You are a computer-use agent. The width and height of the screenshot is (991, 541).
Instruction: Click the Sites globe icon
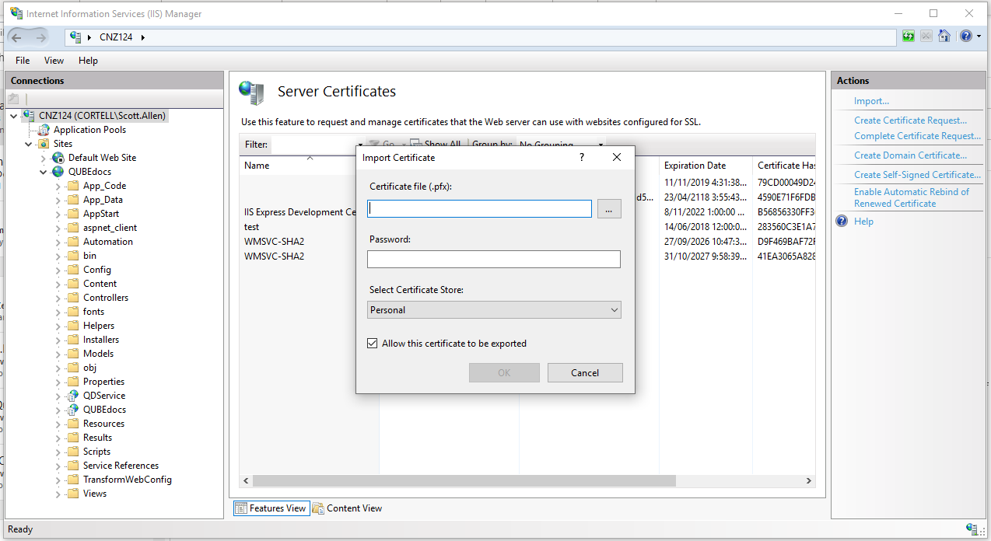pos(44,144)
